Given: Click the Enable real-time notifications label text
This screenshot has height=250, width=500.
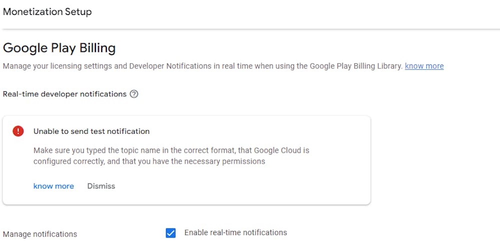Looking at the screenshot, I should [235, 233].
